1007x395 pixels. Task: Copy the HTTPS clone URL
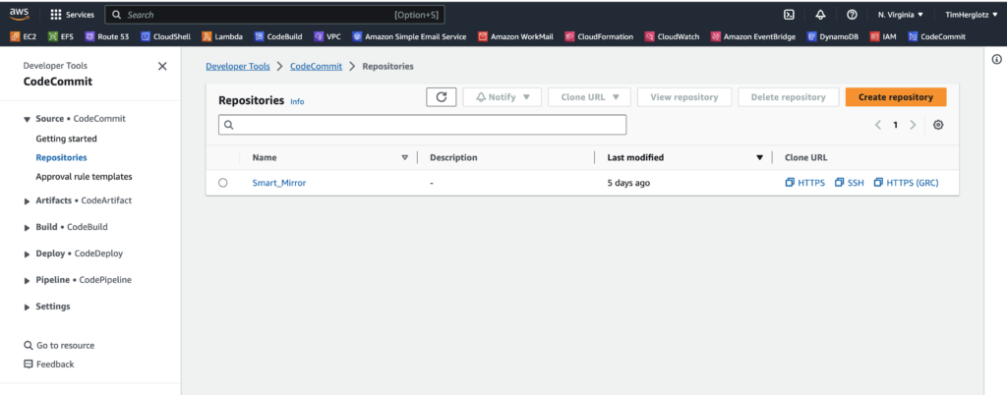click(805, 183)
